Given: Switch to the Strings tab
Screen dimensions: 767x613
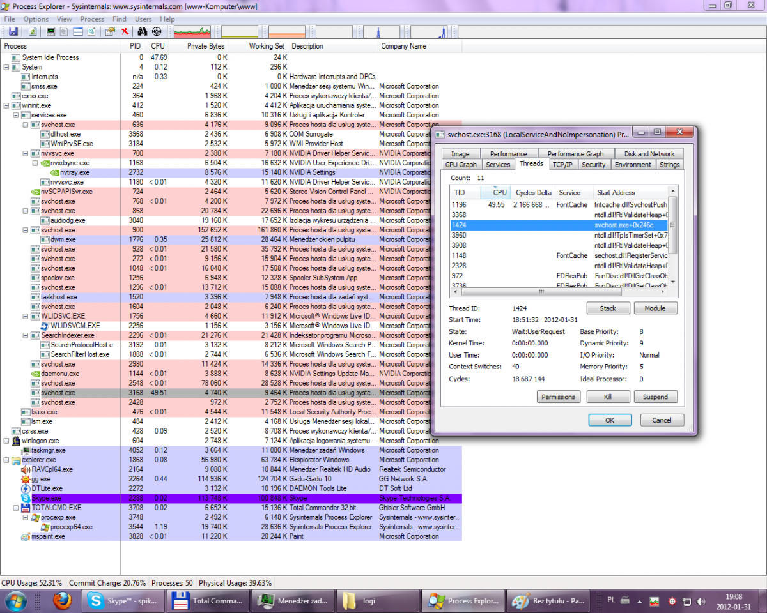Looking at the screenshot, I should pyautogui.click(x=669, y=165).
